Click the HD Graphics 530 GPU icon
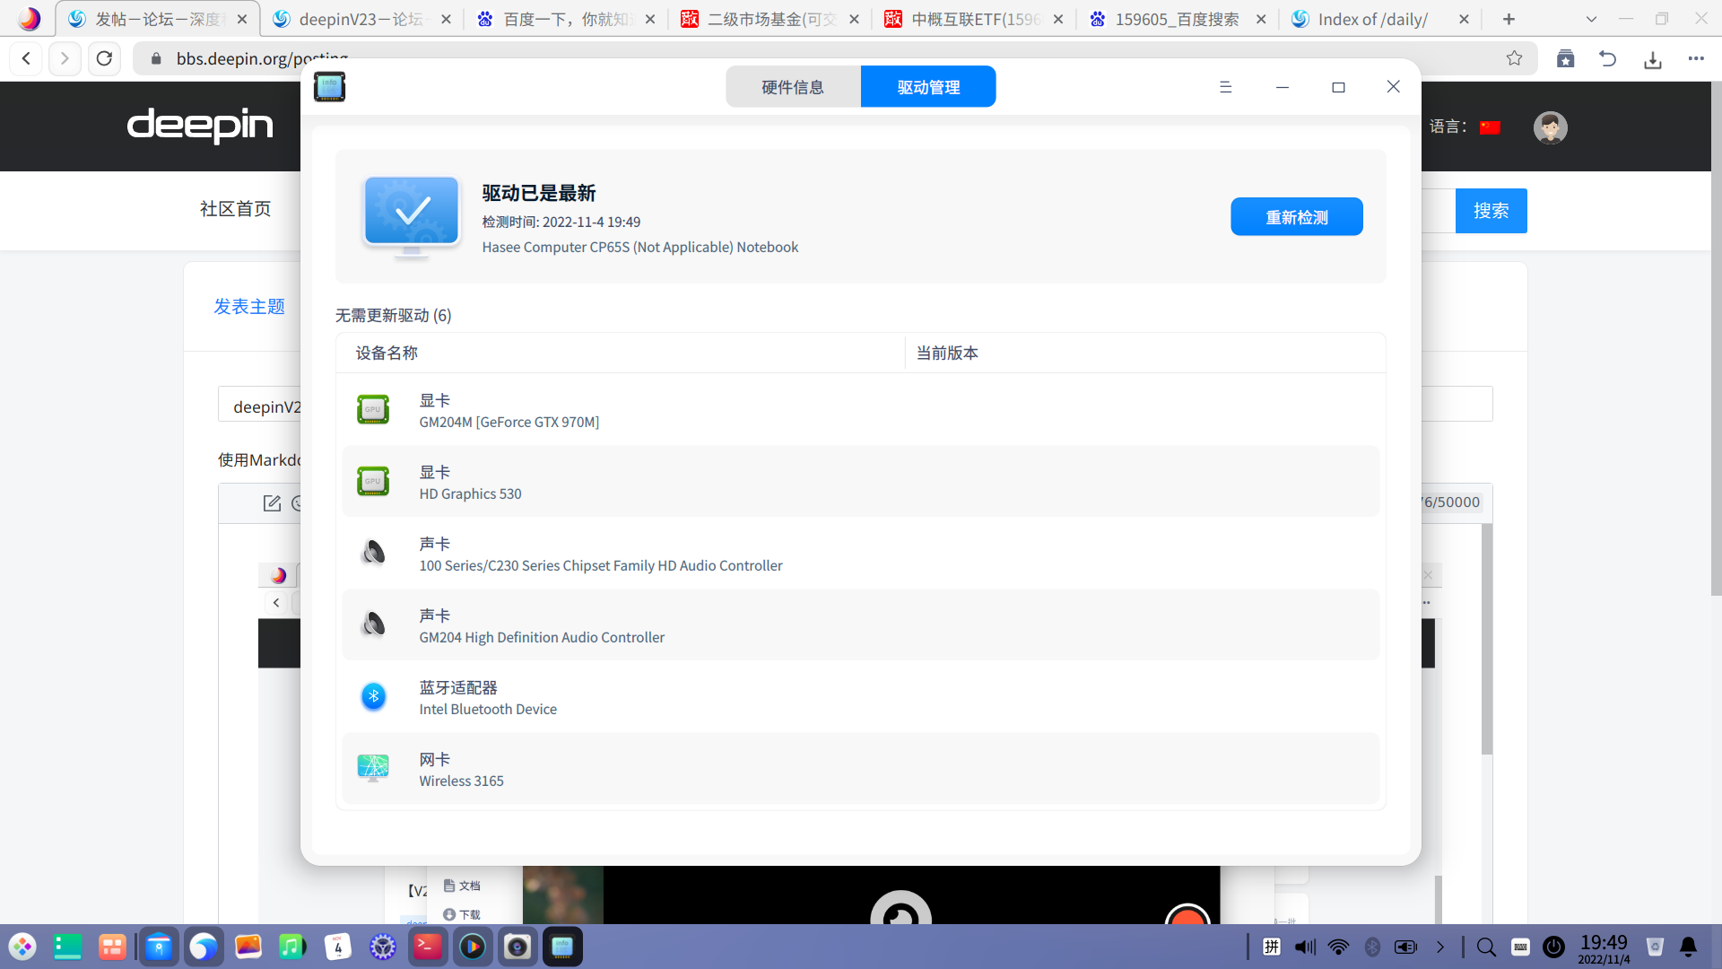1722x969 pixels. click(373, 481)
